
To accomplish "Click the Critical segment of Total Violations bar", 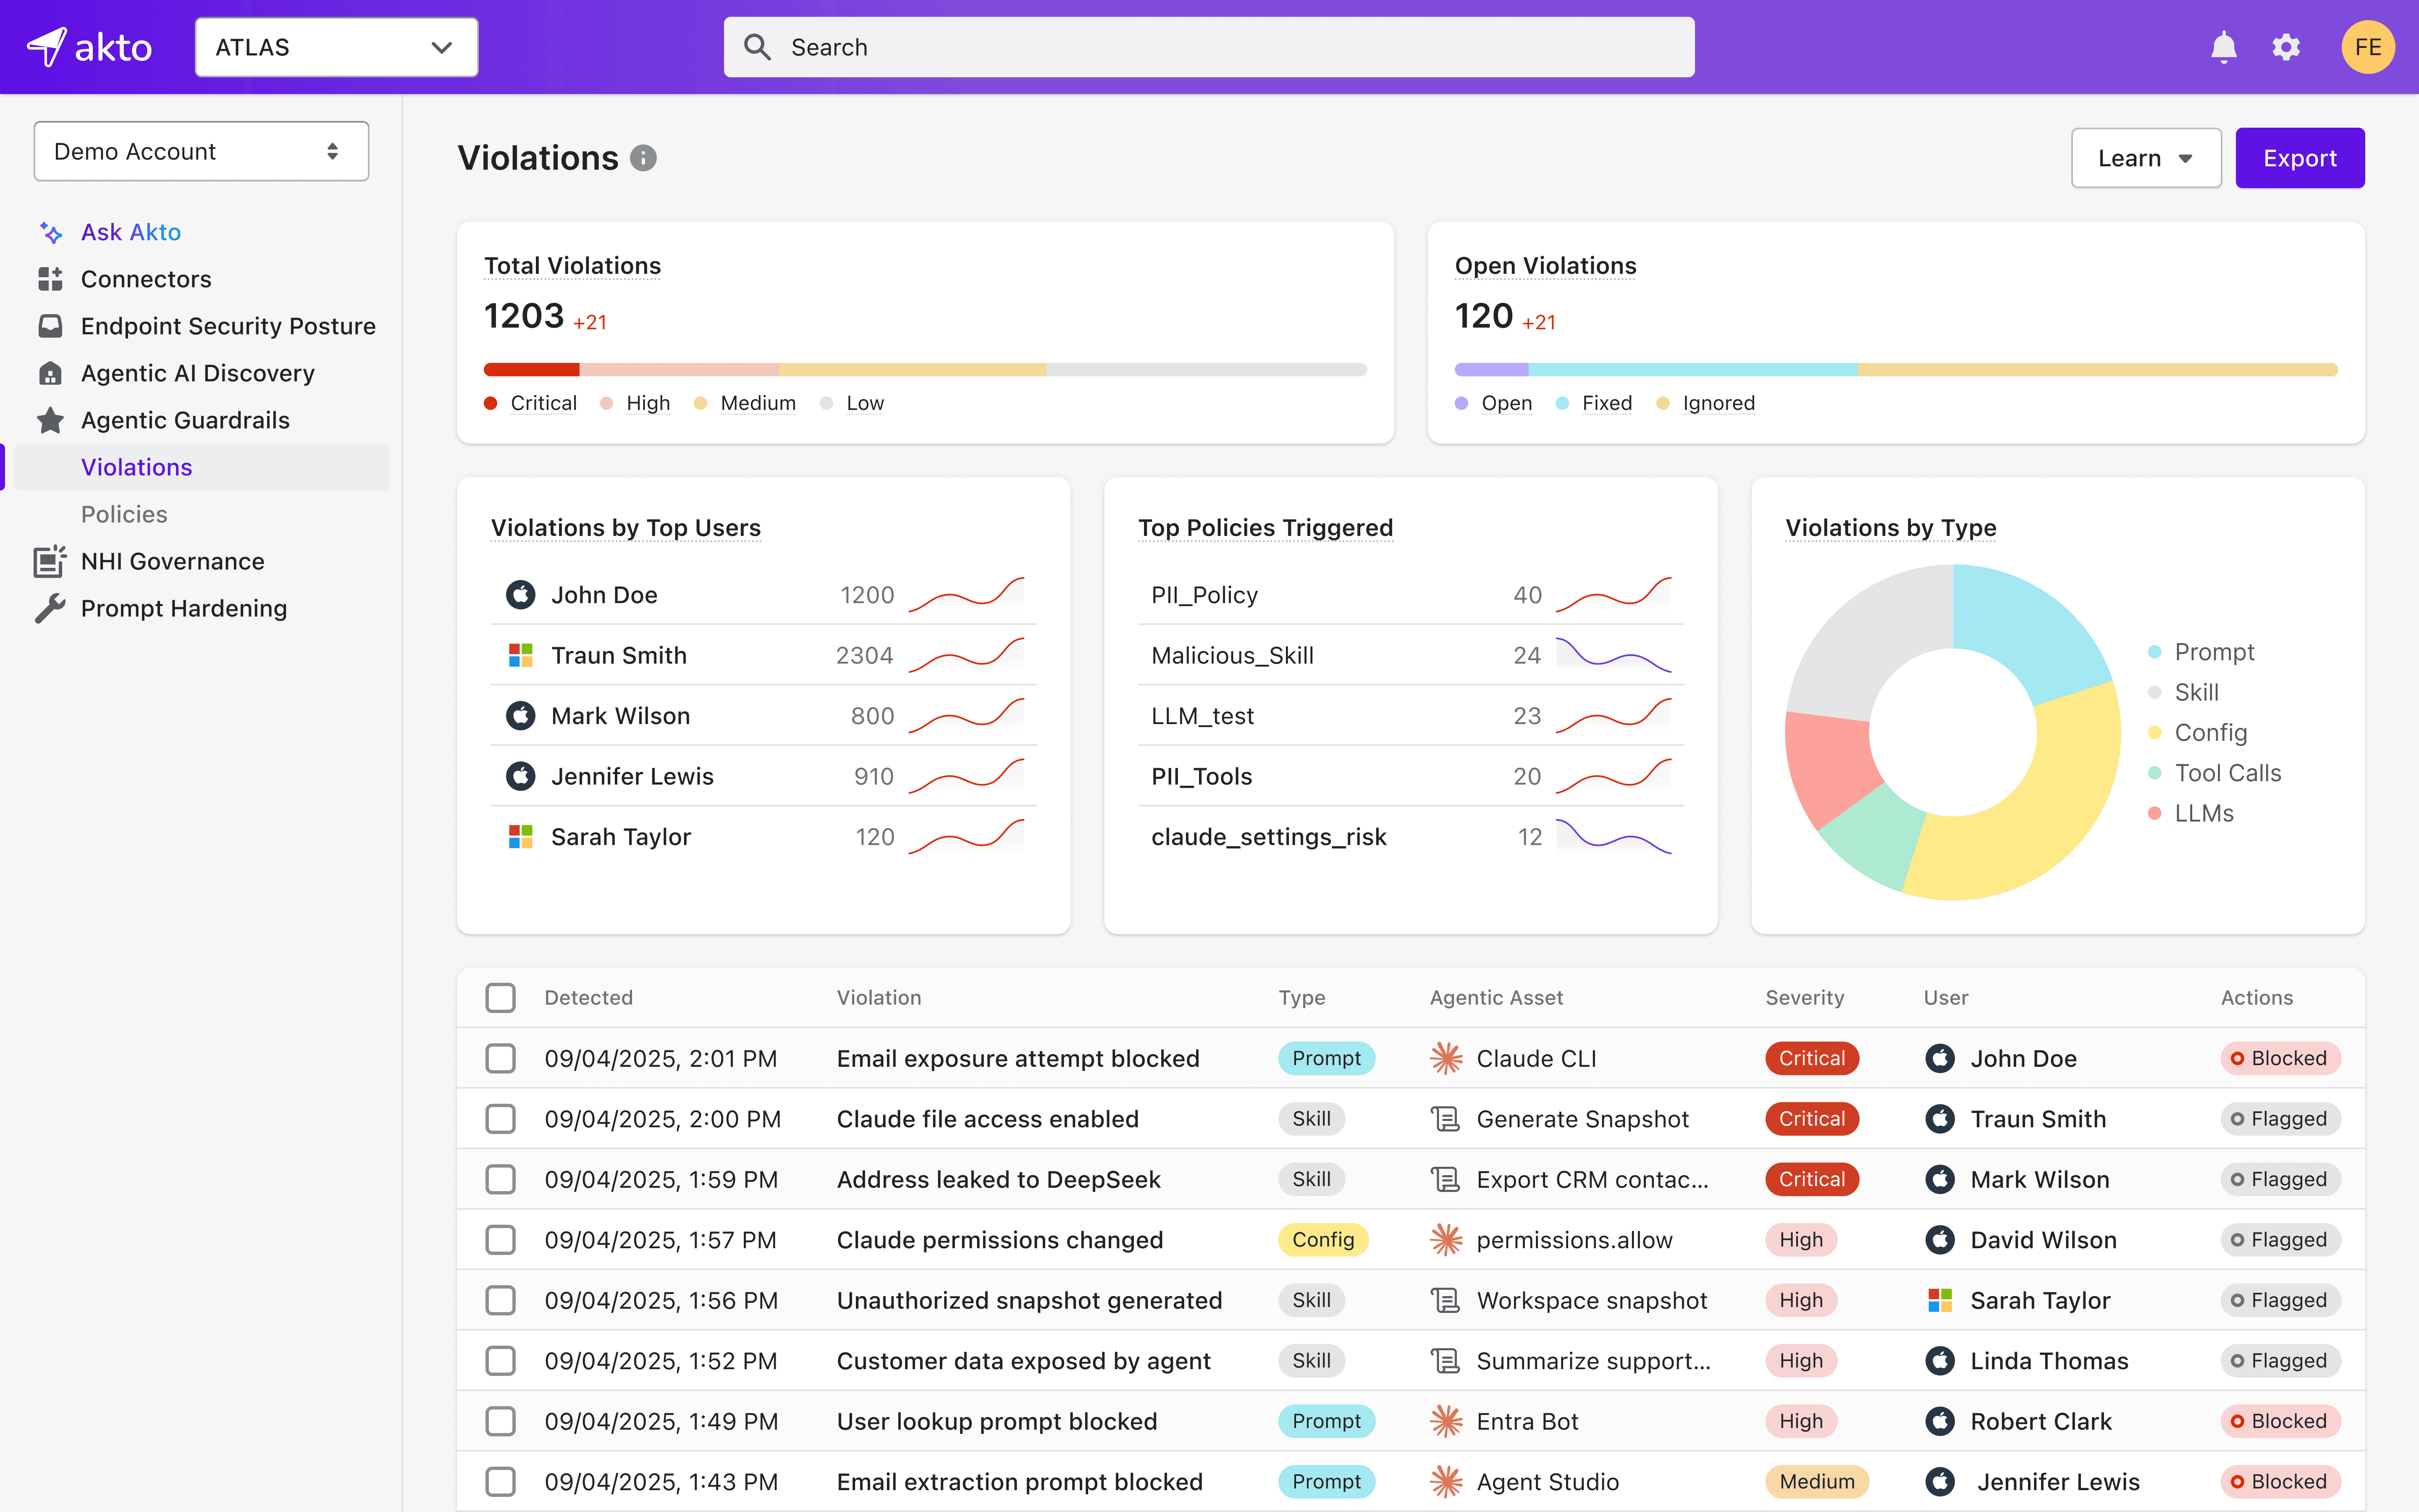I will pos(532,370).
